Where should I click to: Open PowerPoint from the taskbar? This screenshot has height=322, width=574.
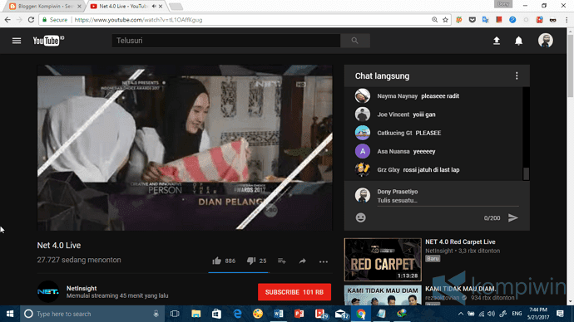coord(299,314)
